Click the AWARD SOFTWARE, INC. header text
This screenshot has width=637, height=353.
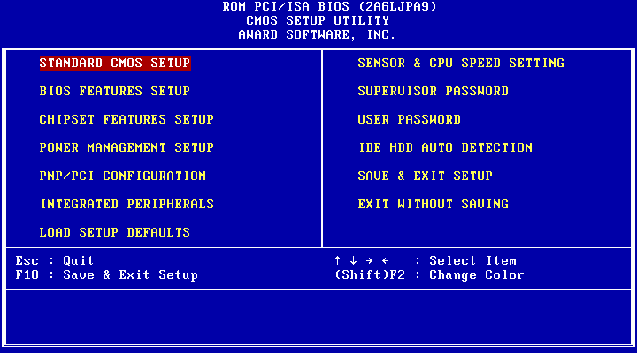[318, 34]
